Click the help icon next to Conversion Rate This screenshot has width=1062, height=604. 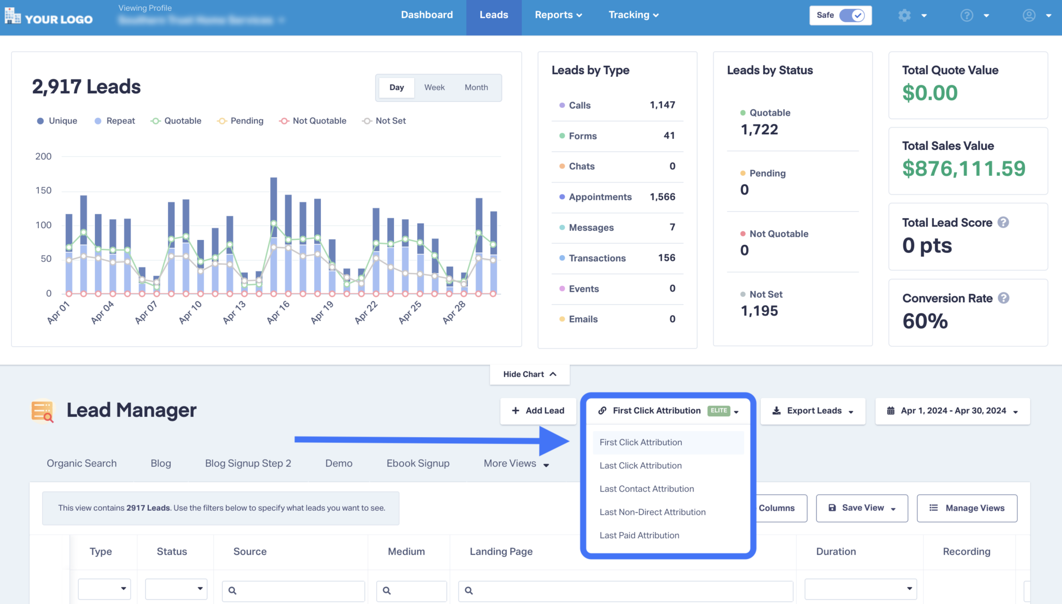(x=1003, y=298)
